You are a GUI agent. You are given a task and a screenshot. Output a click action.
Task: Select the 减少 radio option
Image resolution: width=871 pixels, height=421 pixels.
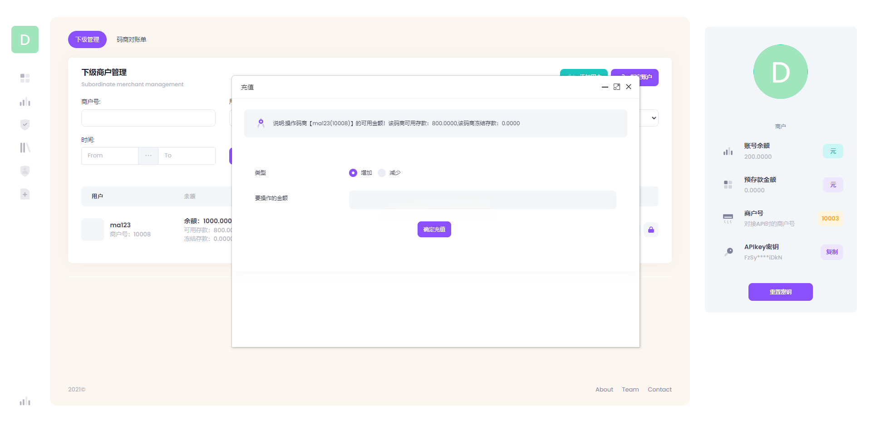click(382, 173)
